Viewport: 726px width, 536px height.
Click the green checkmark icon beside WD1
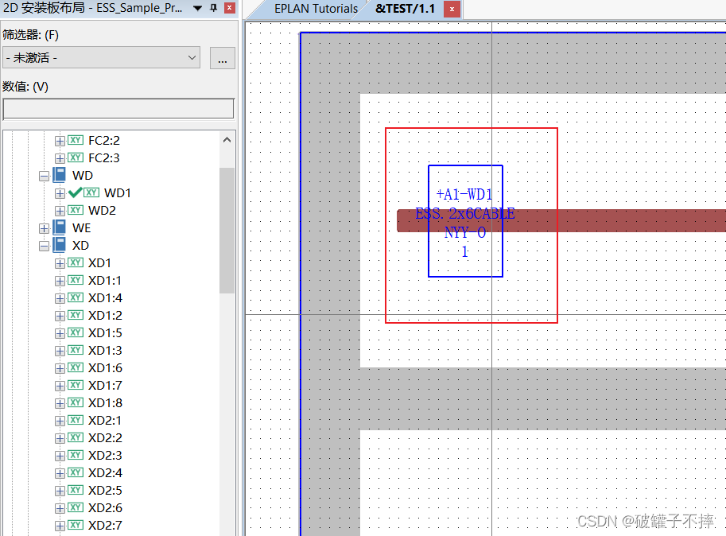(x=76, y=192)
